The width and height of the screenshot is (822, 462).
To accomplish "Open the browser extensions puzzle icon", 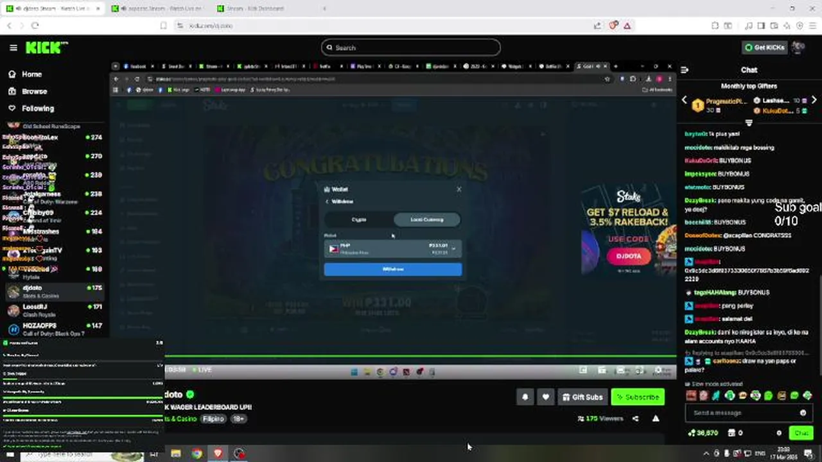I will tap(715, 26).
